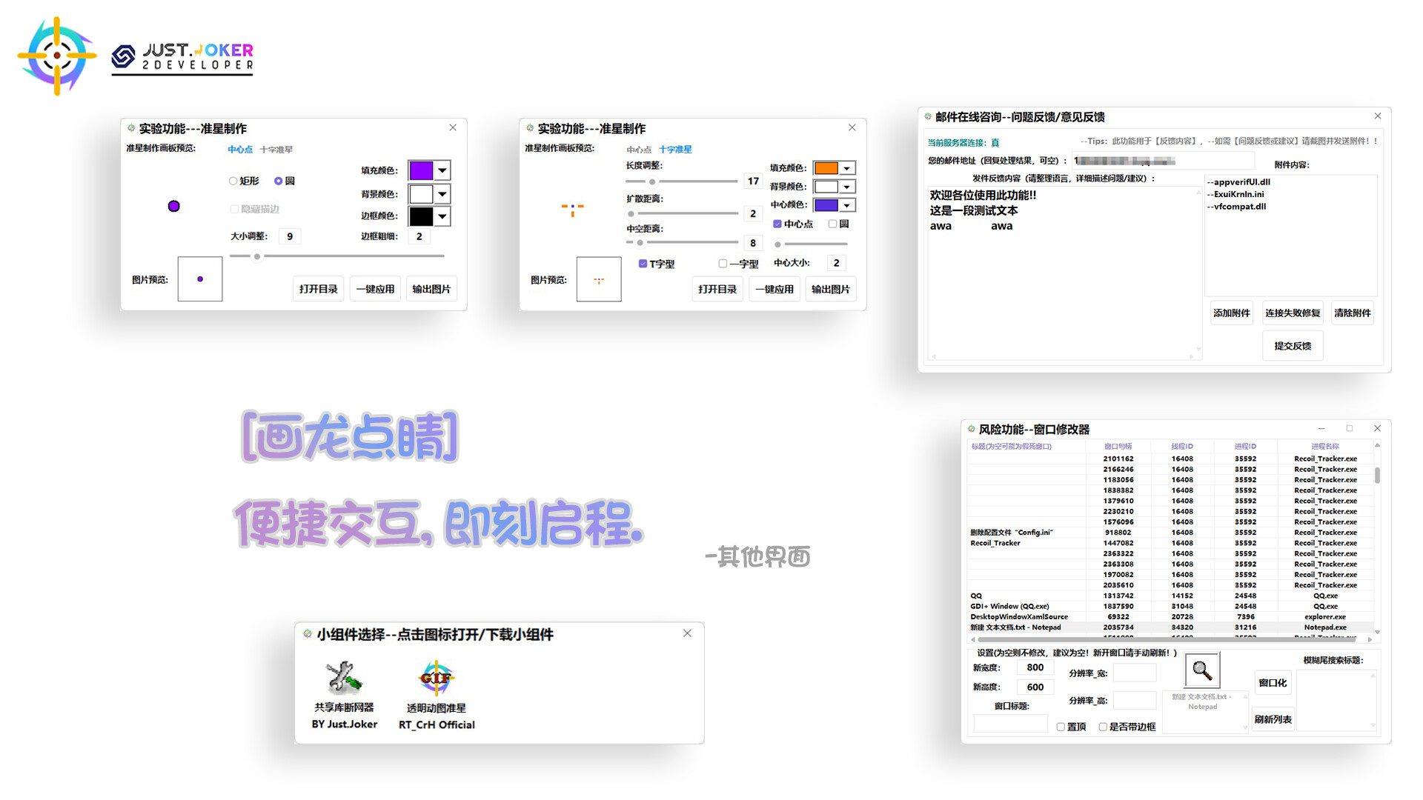Click the magnifier window-finder icon
Screen dimensions: 1423x800
tap(1201, 669)
